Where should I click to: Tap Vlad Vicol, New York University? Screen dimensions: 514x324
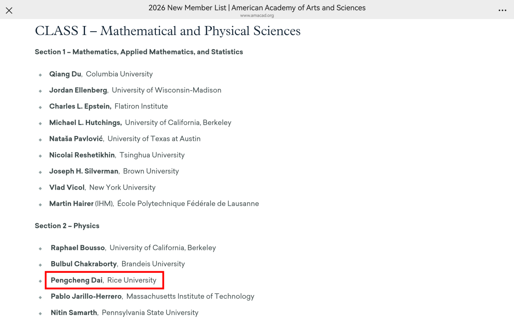click(x=102, y=188)
